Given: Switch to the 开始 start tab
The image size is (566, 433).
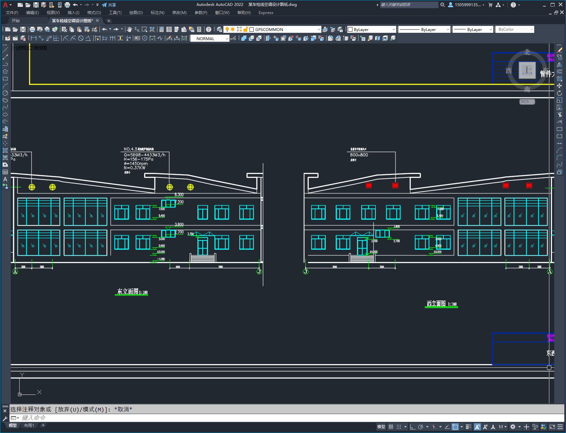Looking at the screenshot, I should coord(16,21).
